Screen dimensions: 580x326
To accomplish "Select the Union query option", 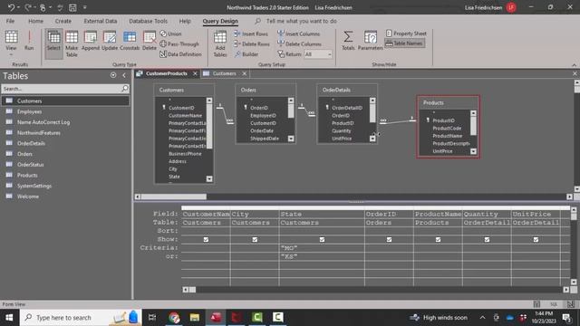I will [170, 34].
